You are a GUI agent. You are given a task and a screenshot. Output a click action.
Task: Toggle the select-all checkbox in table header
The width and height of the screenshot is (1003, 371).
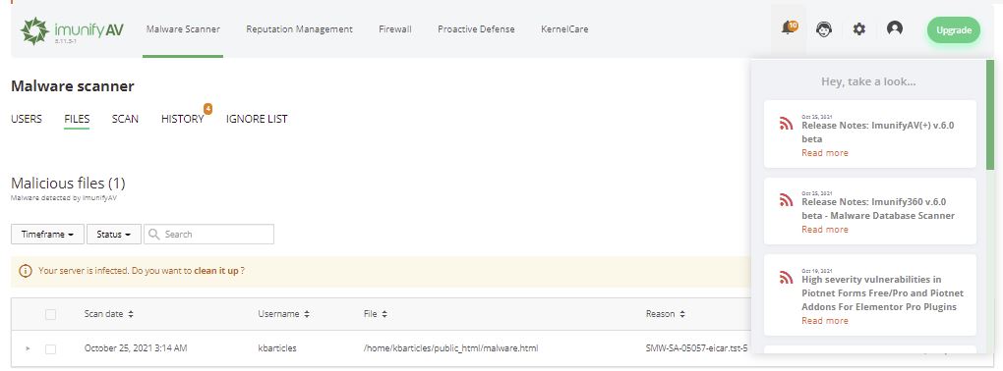pyautogui.click(x=50, y=314)
